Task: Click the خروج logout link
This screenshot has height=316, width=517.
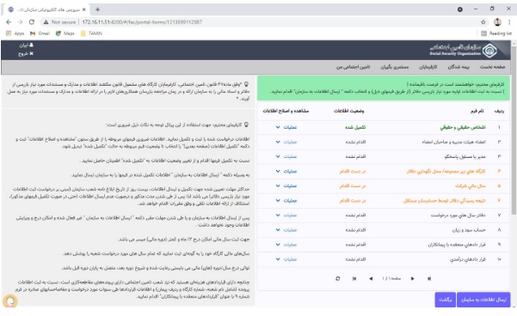Action: 26,53
